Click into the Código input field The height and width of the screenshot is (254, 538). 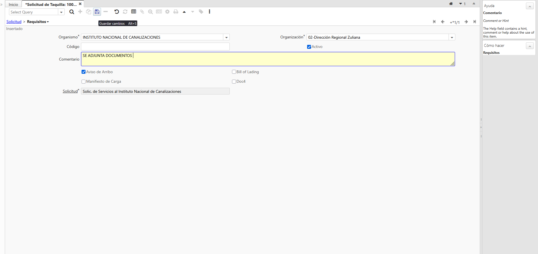pyautogui.click(x=155, y=47)
